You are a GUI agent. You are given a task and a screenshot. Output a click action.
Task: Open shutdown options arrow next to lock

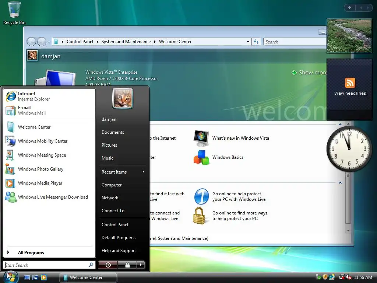coord(141,265)
